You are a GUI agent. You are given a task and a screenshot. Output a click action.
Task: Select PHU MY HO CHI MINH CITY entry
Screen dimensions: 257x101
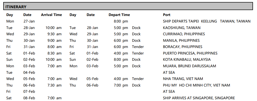196,85
